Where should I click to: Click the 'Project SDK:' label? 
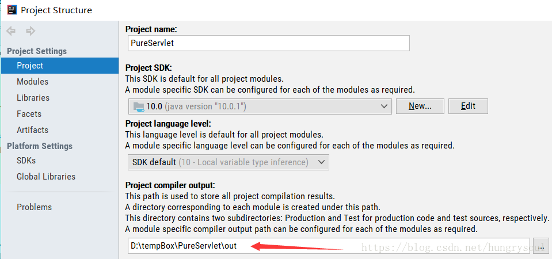click(148, 68)
